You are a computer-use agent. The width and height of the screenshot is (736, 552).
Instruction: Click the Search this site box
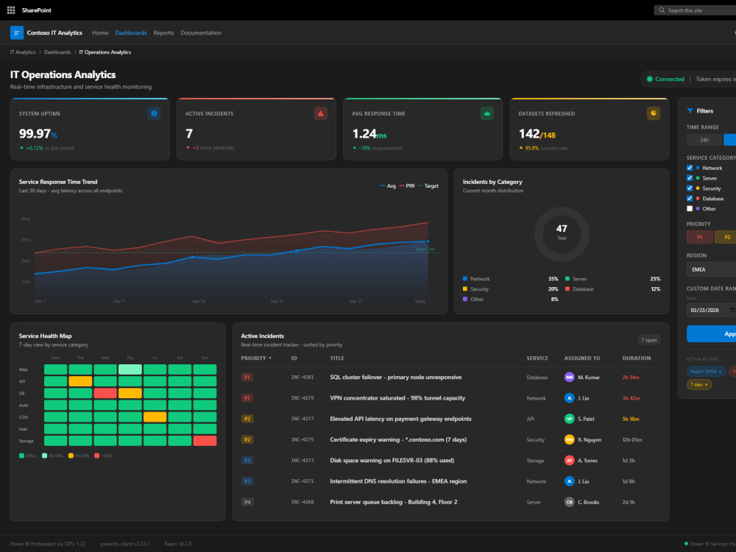click(696, 10)
